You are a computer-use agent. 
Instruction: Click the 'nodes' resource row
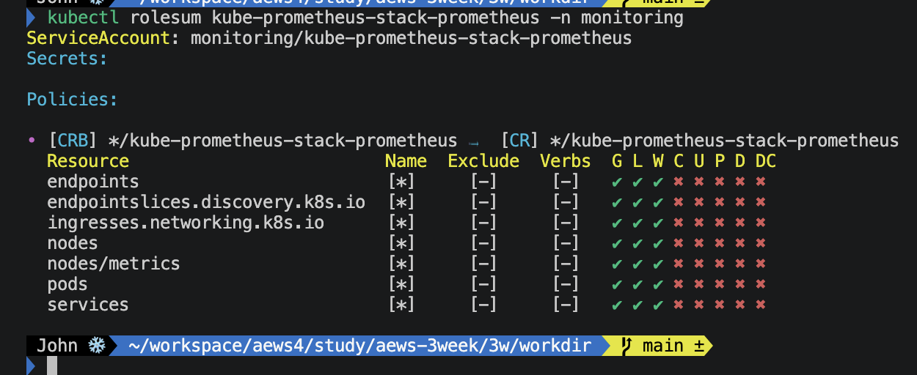(73, 243)
